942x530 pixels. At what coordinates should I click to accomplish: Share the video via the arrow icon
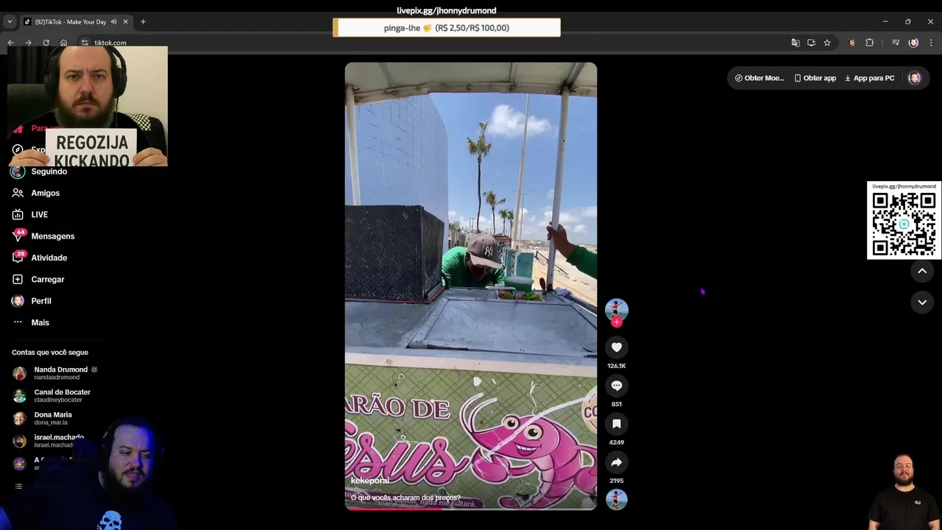pyautogui.click(x=617, y=462)
